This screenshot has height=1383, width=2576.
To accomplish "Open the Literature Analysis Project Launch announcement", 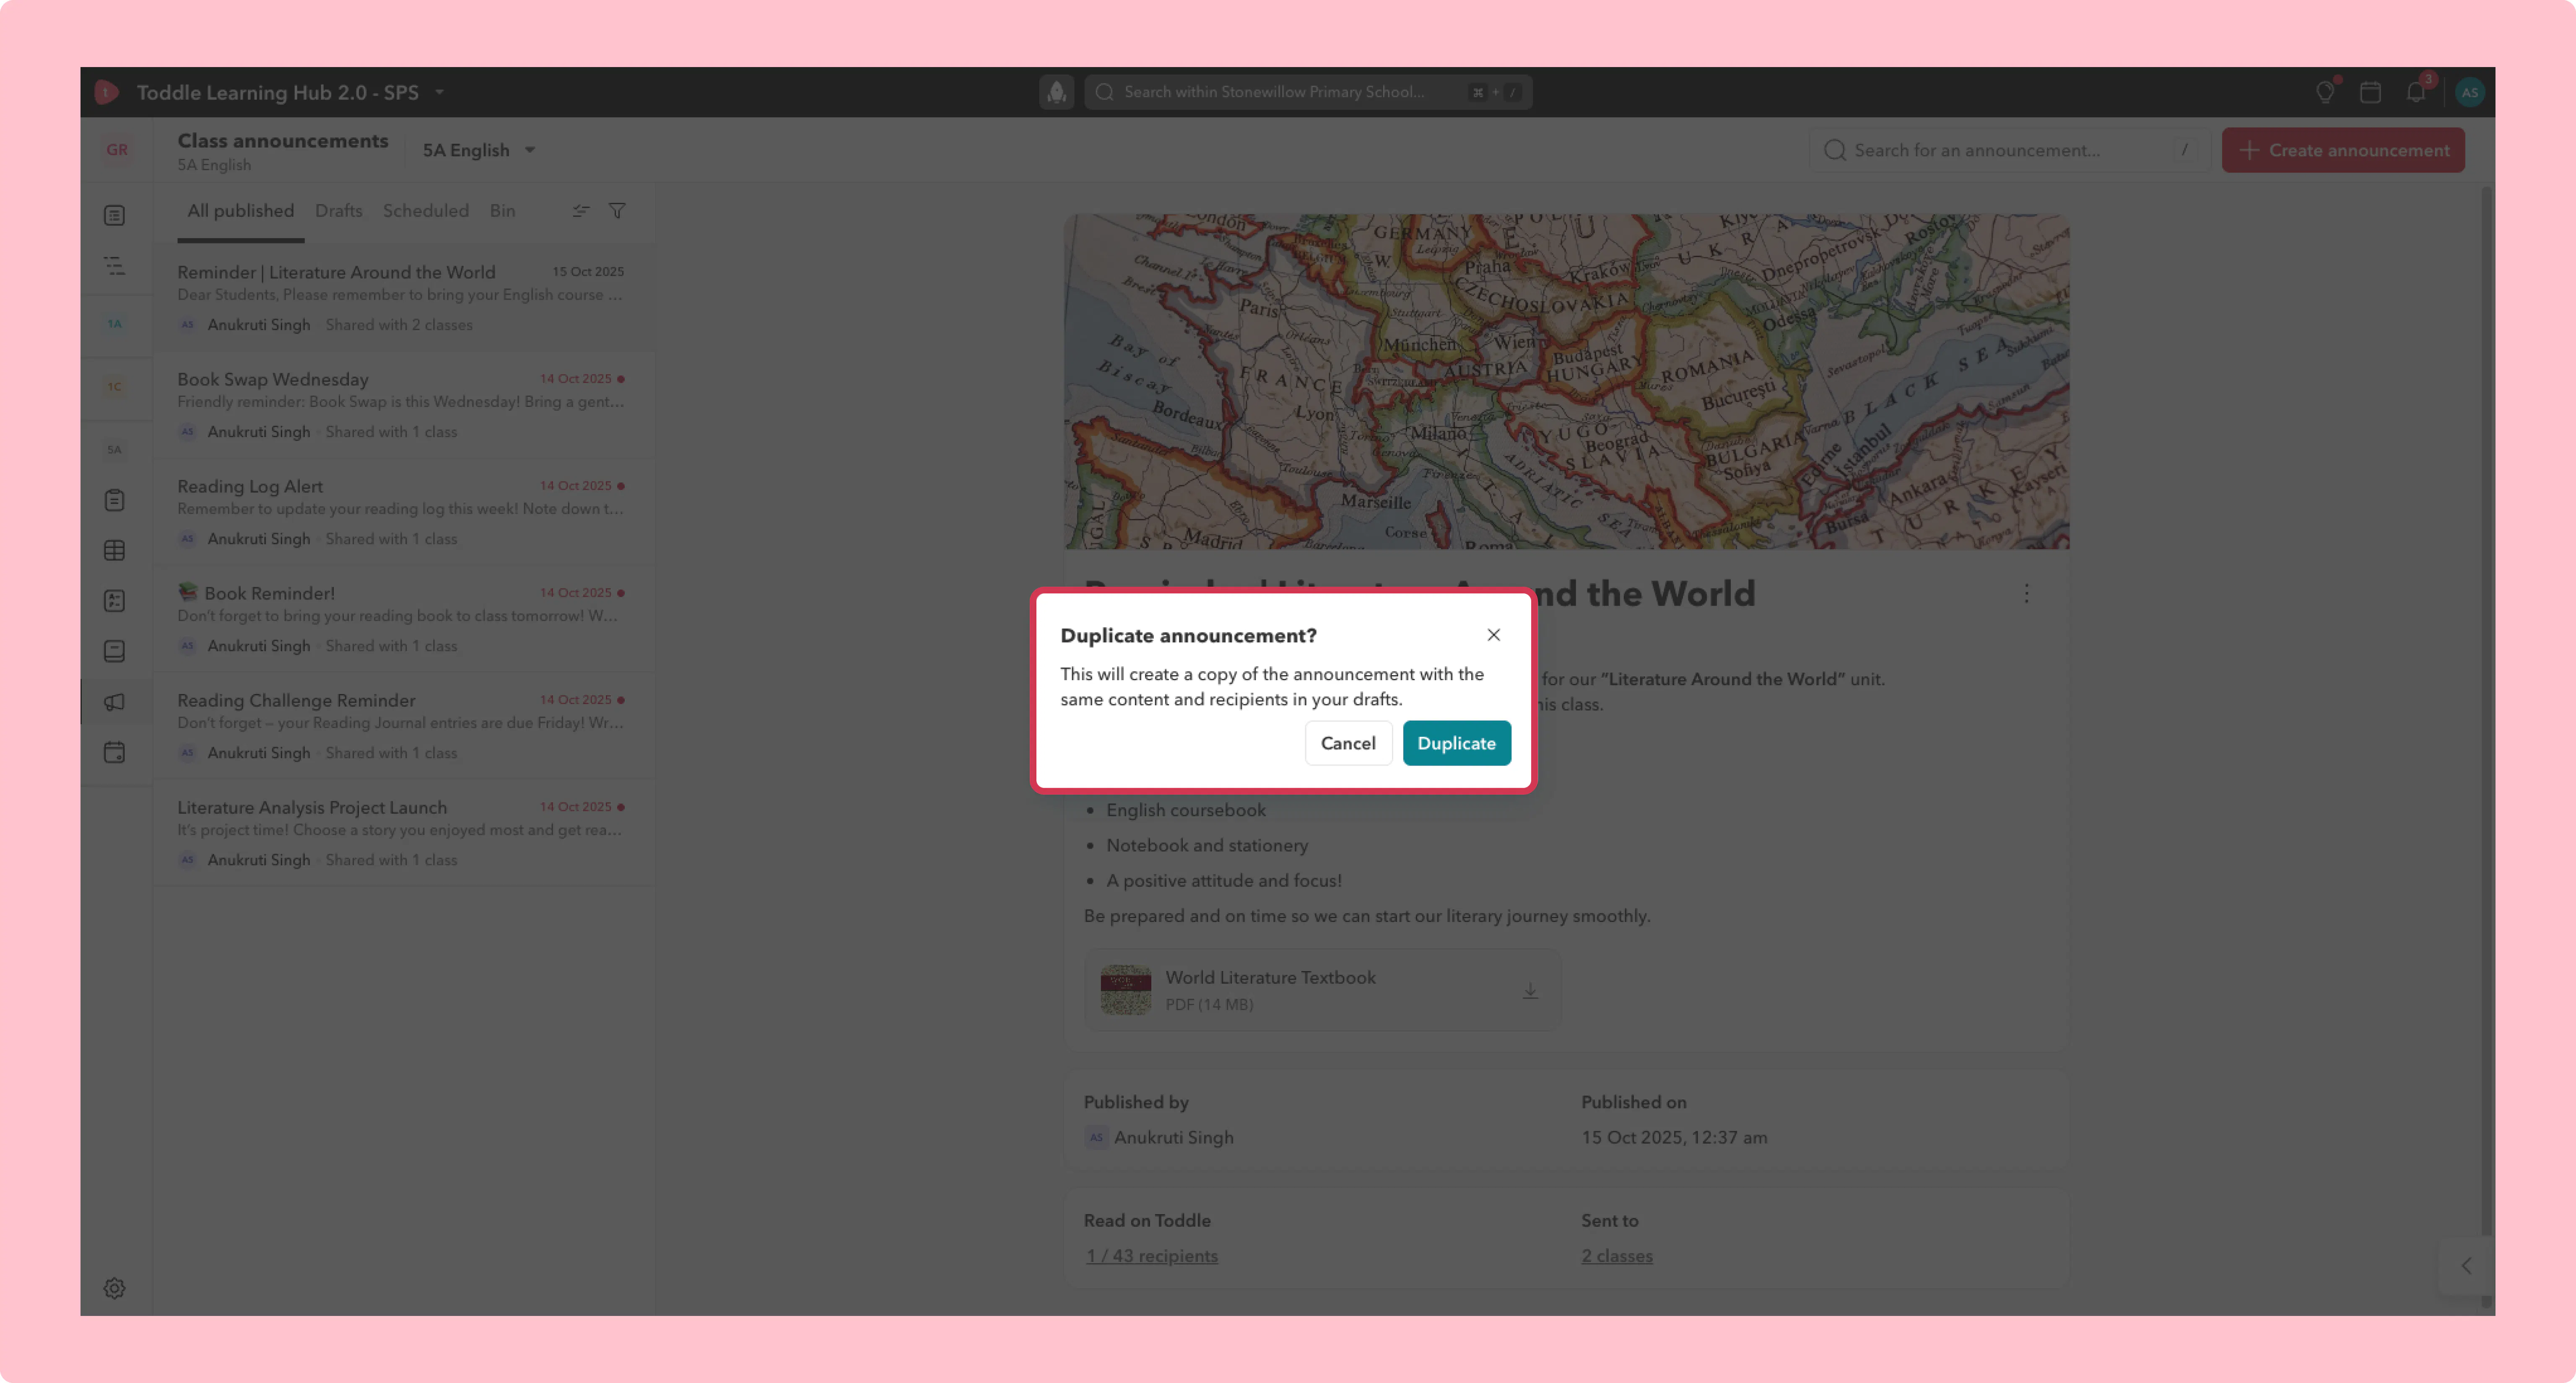I will tap(404, 832).
